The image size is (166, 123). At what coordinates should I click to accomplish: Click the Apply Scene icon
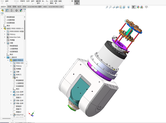(142, 7)
